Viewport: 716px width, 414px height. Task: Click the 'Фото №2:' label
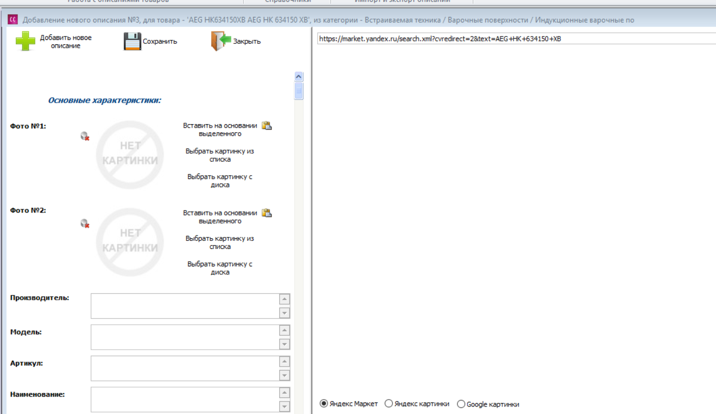coord(28,210)
